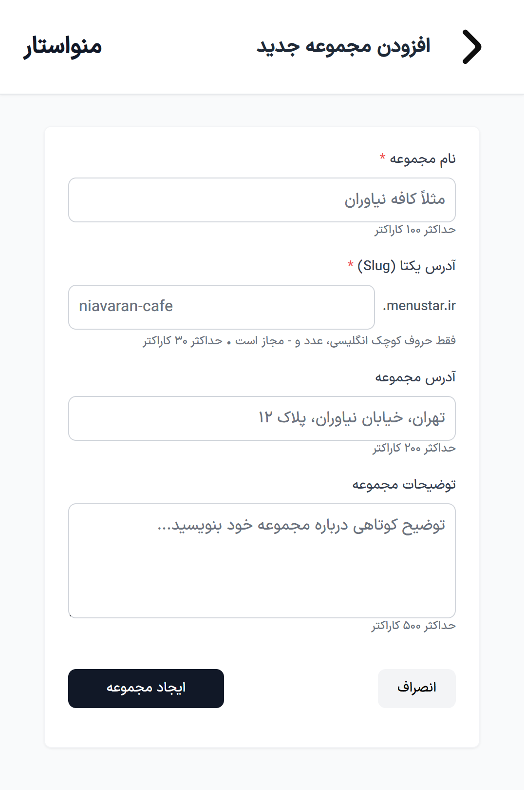Click inside the collection name input field
This screenshot has width=524, height=790.
(262, 199)
